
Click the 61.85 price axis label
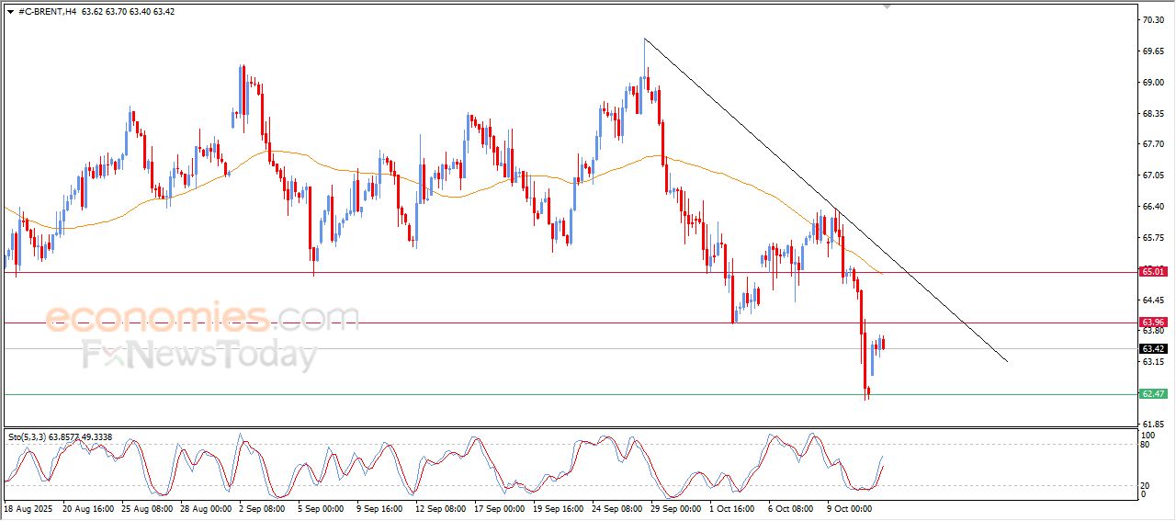click(x=1152, y=424)
